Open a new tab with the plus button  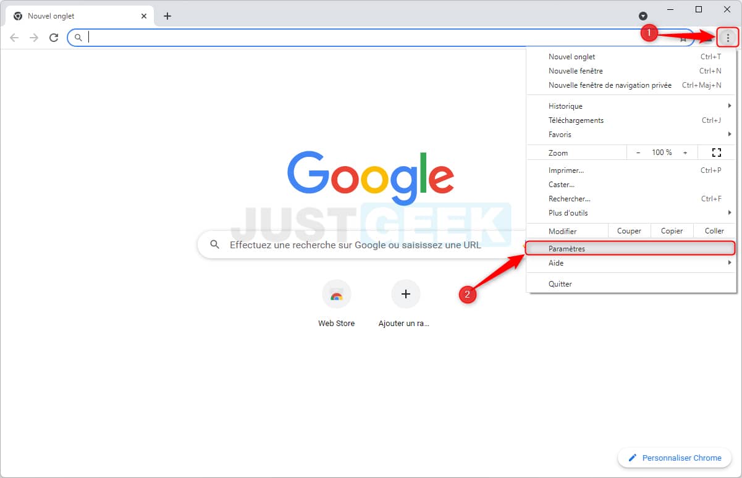click(167, 16)
